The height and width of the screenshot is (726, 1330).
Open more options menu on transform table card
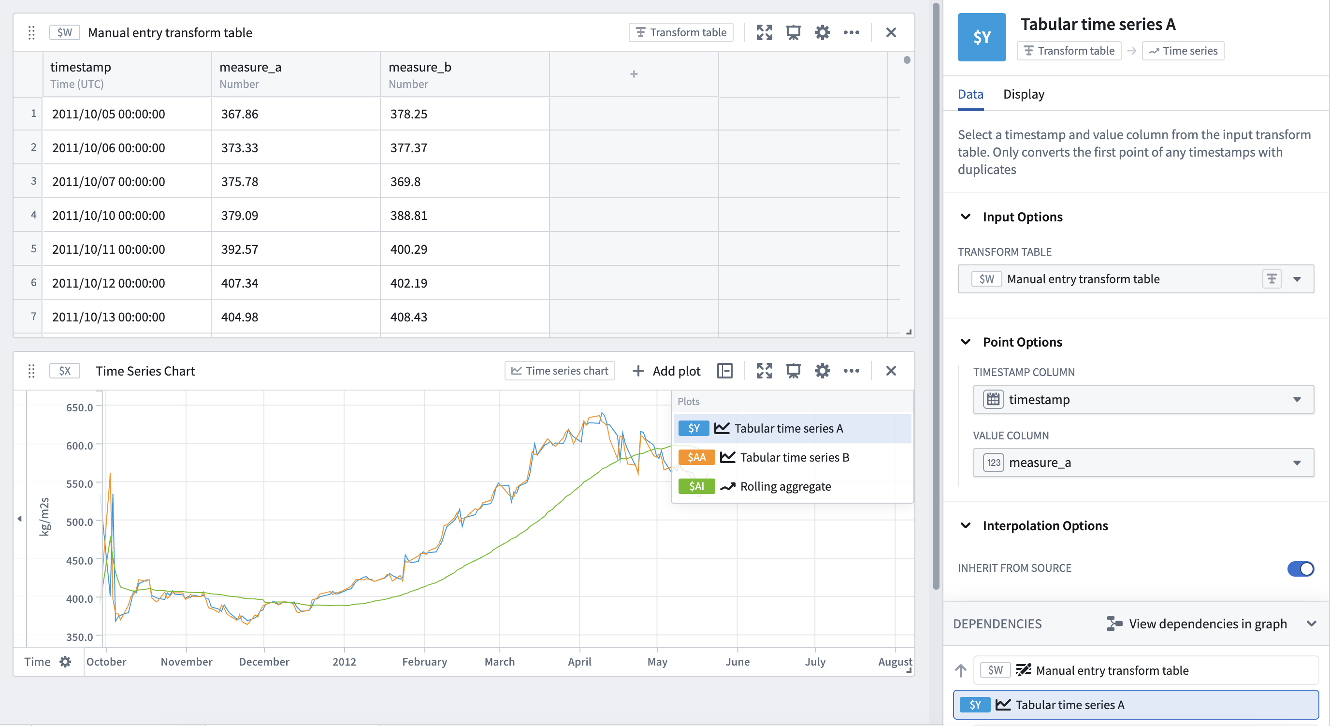(851, 32)
